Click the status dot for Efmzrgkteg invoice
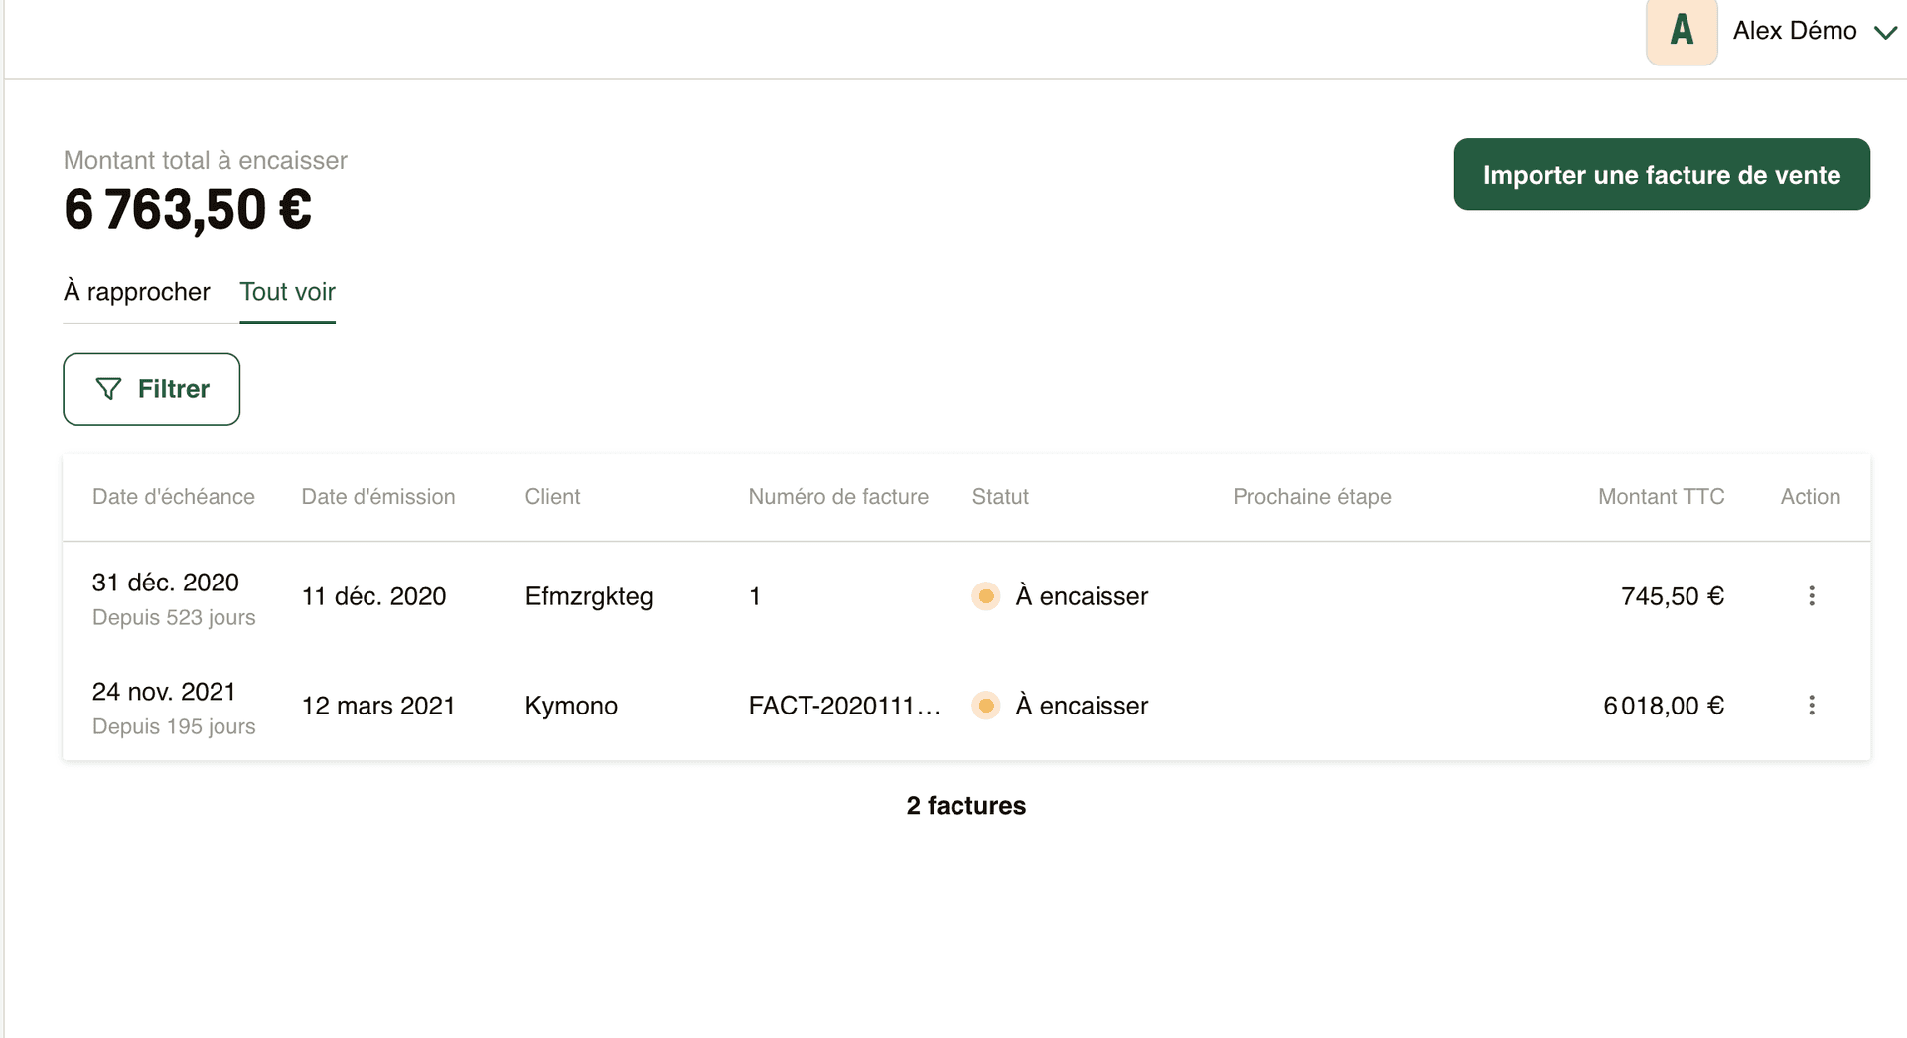This screenshot has width=1907, height=1038. 985,596
